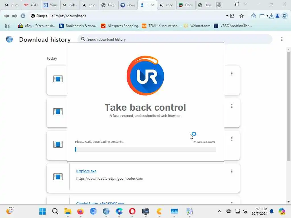Open eBay - Discount shopping bookmark
Viewport: 291px width, 218px height.
click(x=37, y=26)
